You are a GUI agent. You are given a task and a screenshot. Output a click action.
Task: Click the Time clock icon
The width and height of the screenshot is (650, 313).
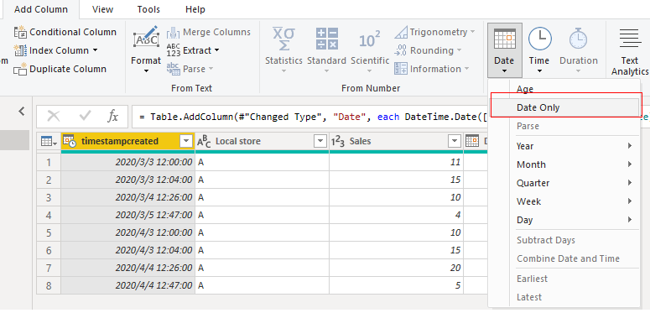540,39
